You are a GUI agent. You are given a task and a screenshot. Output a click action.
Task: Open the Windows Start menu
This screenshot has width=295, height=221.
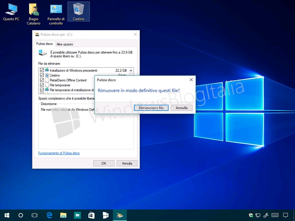[x=7, y=215]
